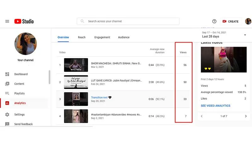Click the 33 views value

coord(185,99)
